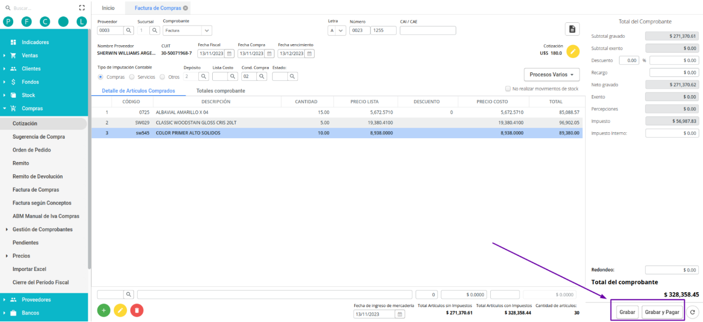Expand the Precios submenu
The image size is (703, 322).
coord(43,256)
